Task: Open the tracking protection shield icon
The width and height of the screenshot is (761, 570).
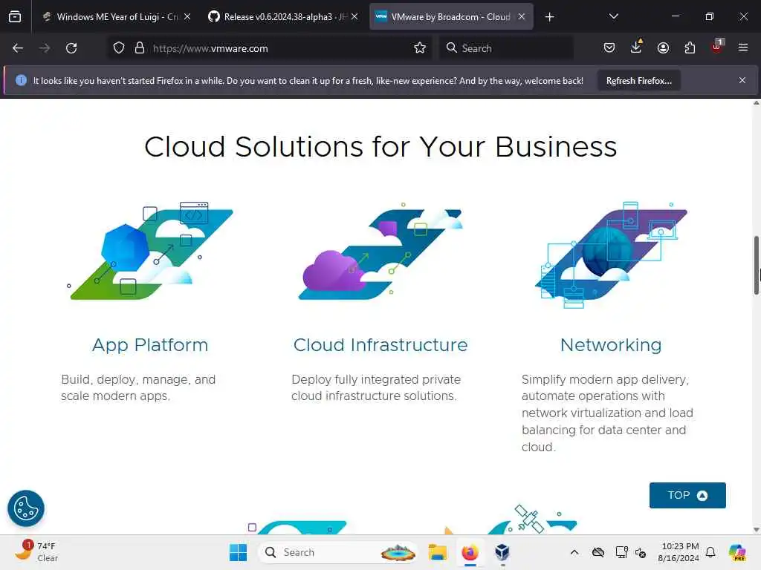Action: point(119,48)
